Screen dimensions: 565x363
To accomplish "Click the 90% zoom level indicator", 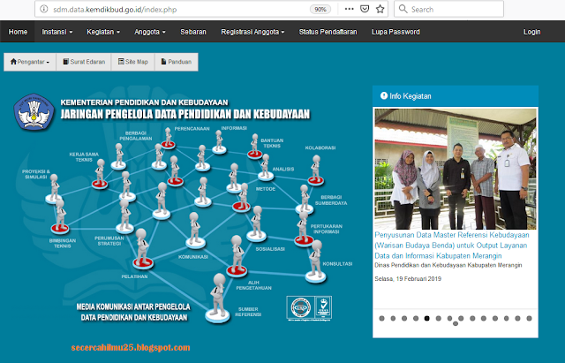I will pos(320,10).
